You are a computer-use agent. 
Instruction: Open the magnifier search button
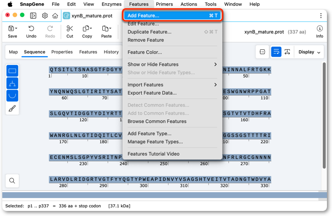tap(12, 181)
